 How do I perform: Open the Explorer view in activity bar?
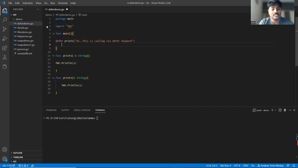5,11
